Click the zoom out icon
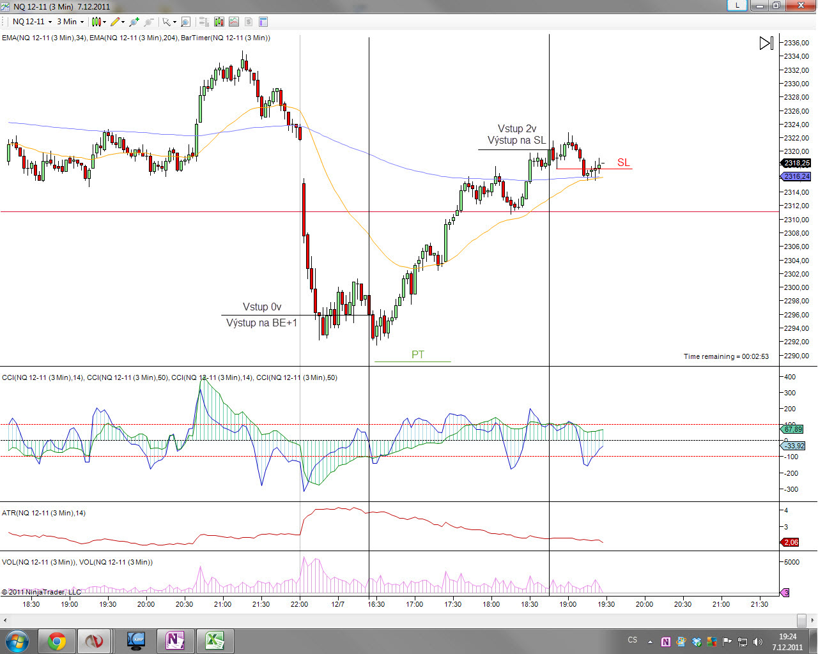 point(149,22)
